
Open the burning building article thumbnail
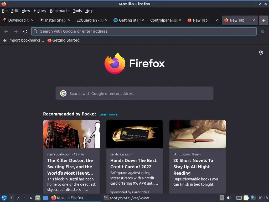pos(71,134)
